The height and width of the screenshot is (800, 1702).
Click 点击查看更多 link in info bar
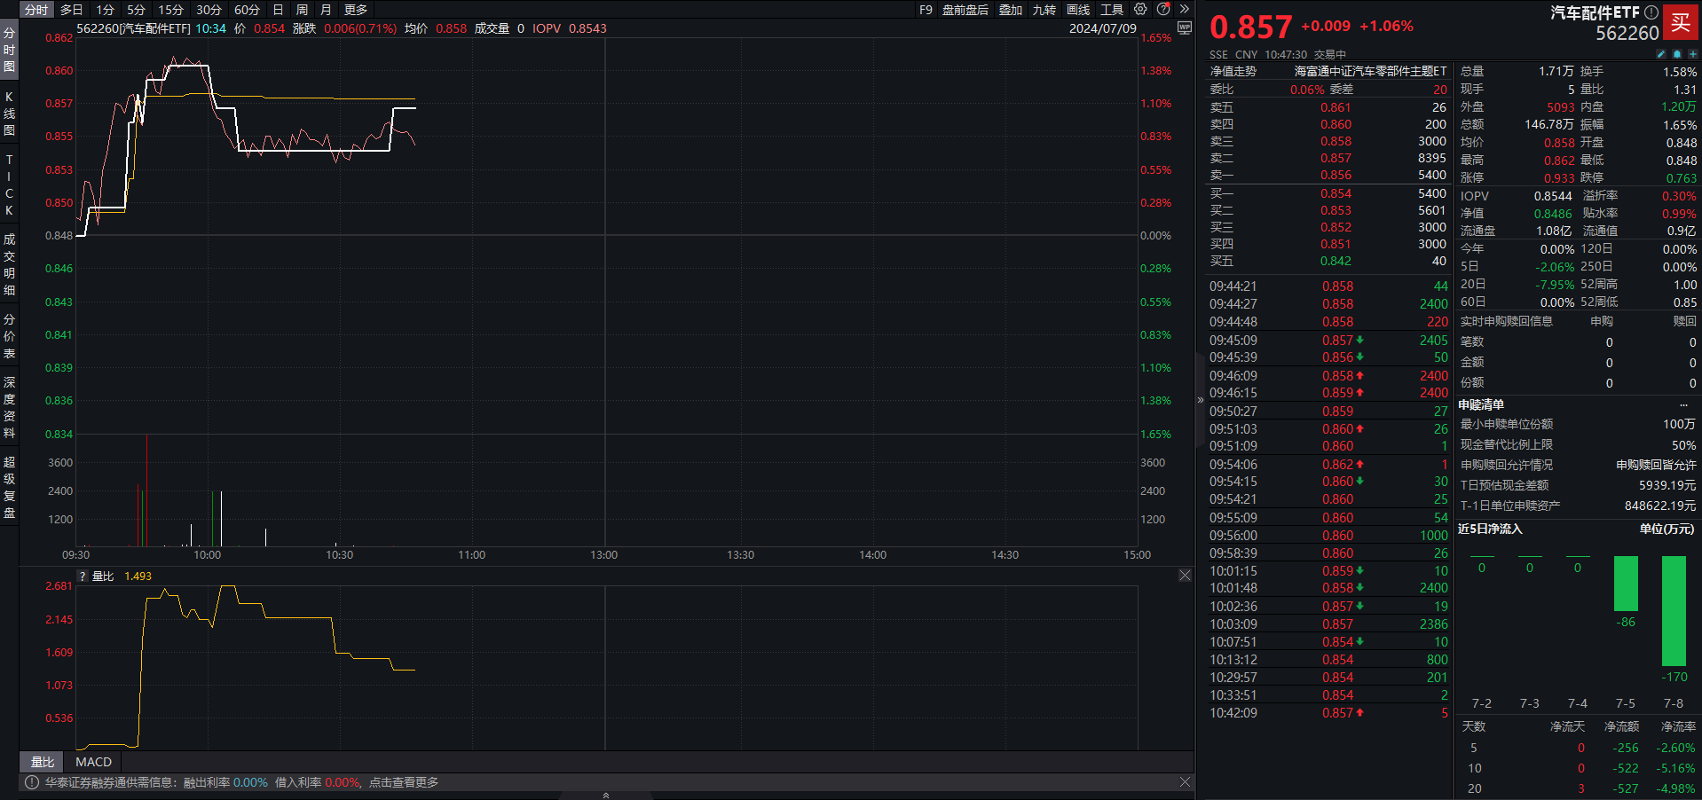404,782
